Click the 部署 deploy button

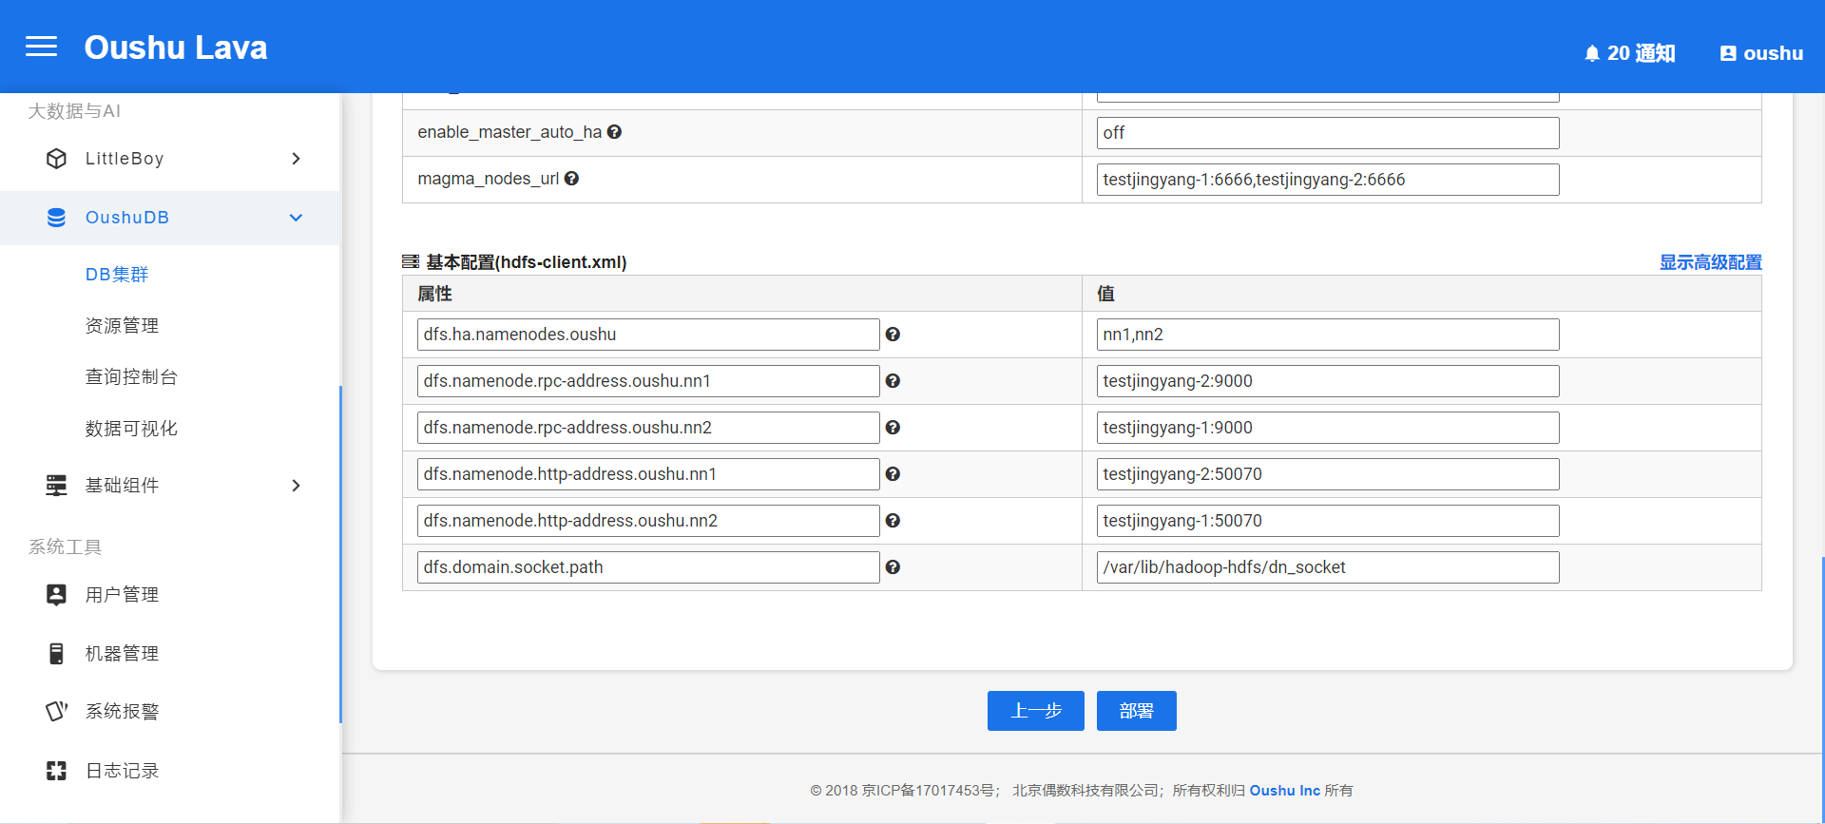click(x=1136, y=711)
